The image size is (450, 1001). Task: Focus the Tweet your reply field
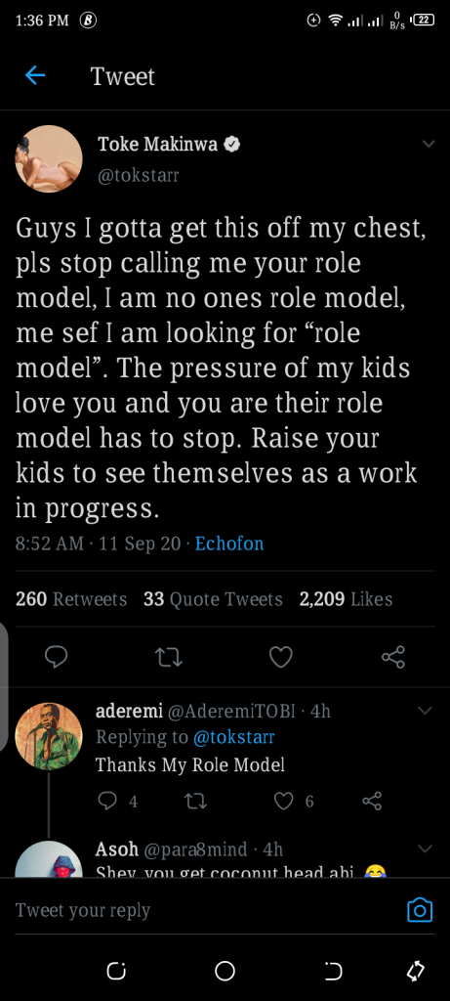[204, 910]
